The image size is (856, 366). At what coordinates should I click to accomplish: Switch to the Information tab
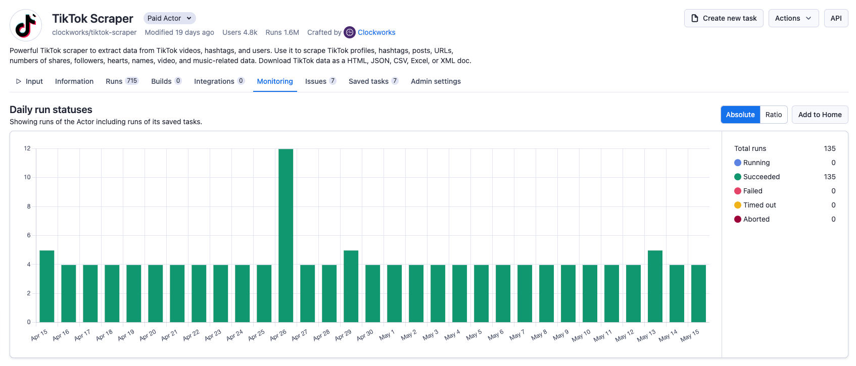click(x=74, y=81)
